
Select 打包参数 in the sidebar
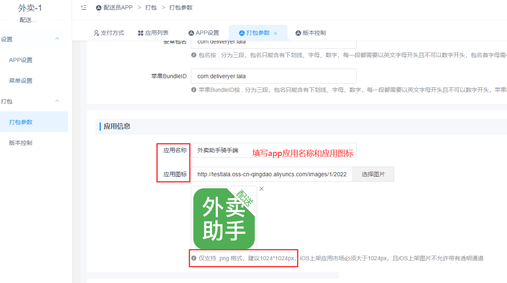tap(34, 122)
